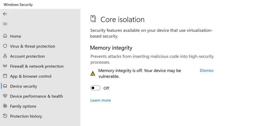Click the Core isolation chip icon
The image size is (253, 126).
(93, 19)
